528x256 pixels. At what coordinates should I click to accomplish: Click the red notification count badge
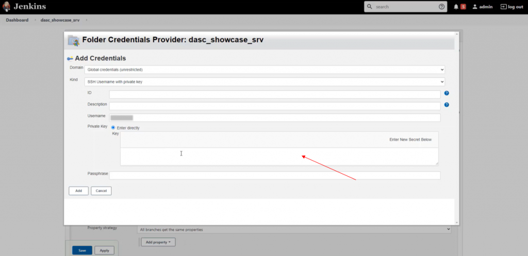(463, 7)
